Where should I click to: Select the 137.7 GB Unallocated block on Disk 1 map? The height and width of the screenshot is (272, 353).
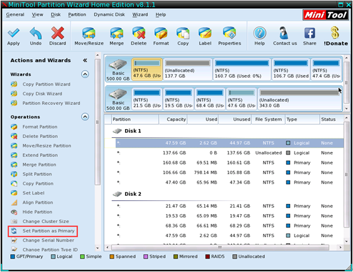(x=187, y=69)
